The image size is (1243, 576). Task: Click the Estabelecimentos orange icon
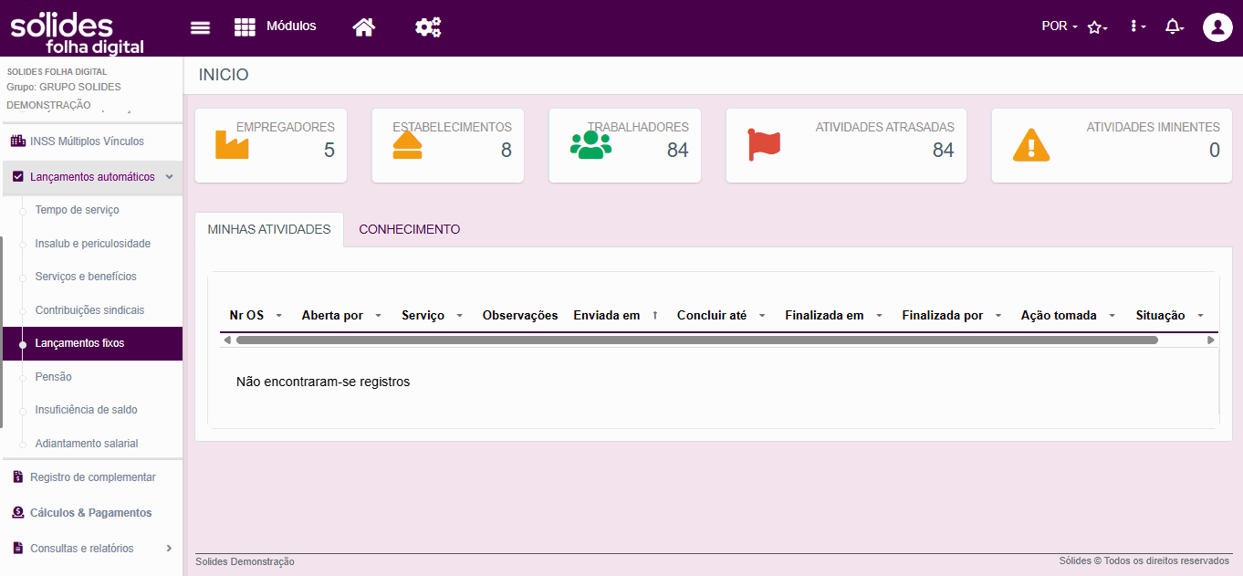click(x=407, y=144)
